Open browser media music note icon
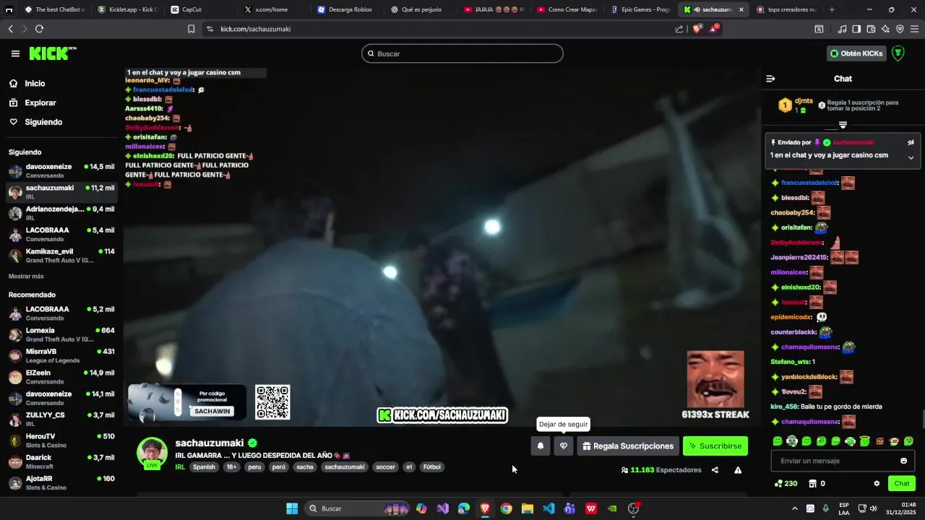This screenshot has width=925, height=520. pyautogui.click(x=842, y=29)
